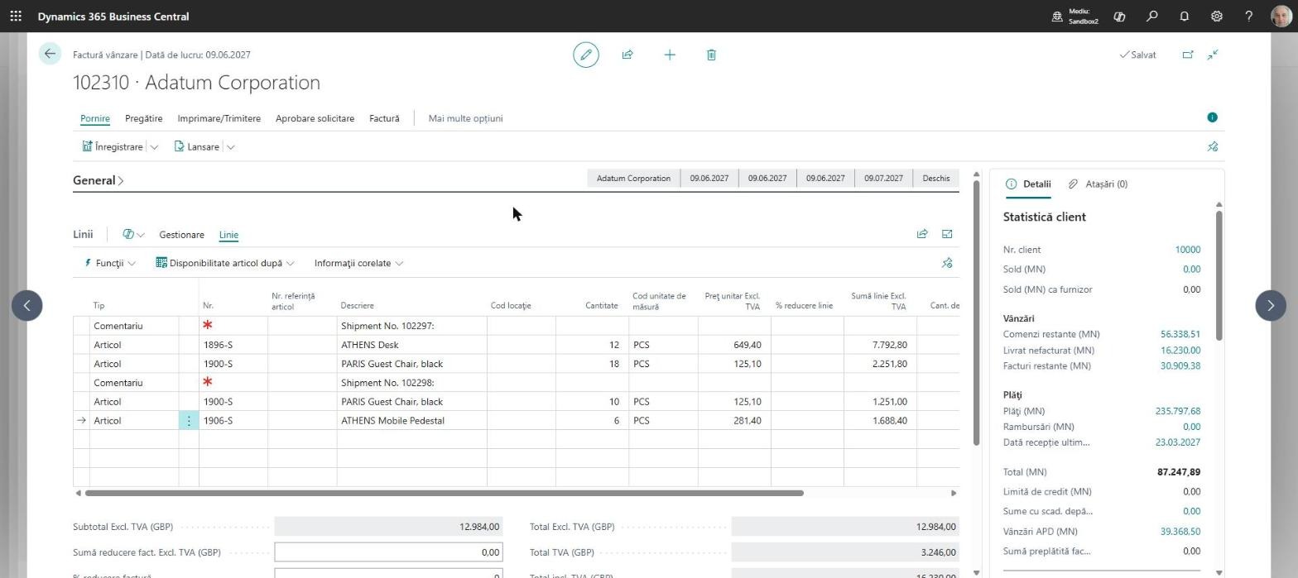
Task: Pin the lines action bar
Action: click(947, 263)
